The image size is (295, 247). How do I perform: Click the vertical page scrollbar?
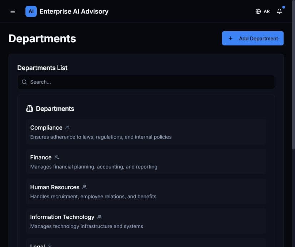click(x=294, y=76)
